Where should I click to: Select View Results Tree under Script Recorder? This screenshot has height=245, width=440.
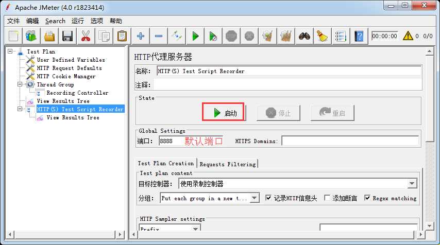(x=73, y=117)
